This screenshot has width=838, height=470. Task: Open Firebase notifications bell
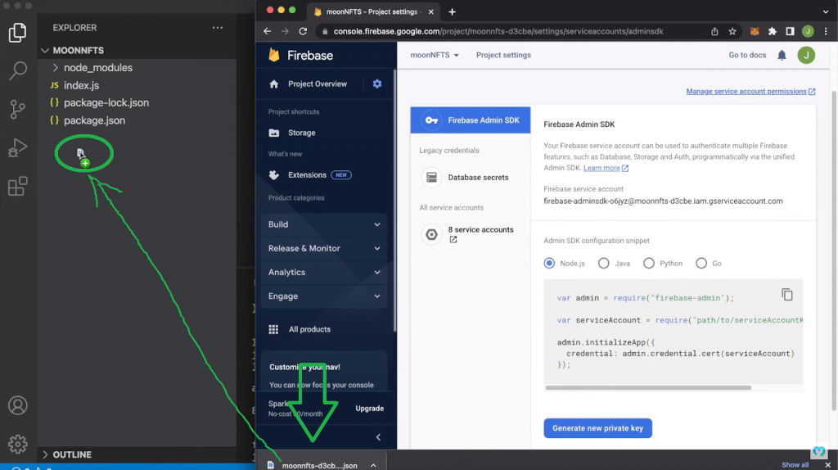(x=782, y=55)
